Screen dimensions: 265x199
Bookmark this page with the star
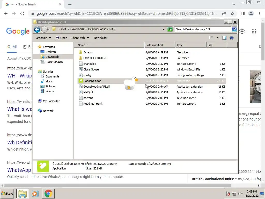point(232,13)
